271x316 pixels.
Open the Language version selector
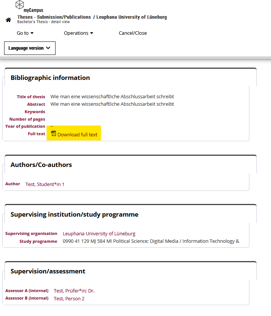click(30, 48)
